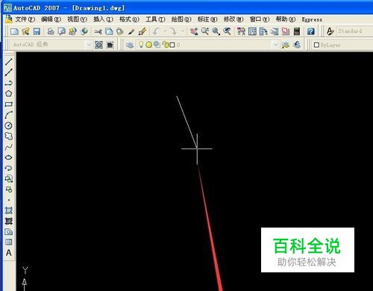Image resolution: width=373 pixels, height=291 pixels.
Task: Open Layer Properties Manager
Action: [x=130, y=45]
